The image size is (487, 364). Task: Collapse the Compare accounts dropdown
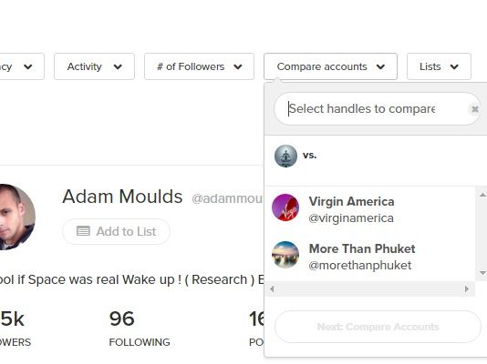click(x=330, y=66)
